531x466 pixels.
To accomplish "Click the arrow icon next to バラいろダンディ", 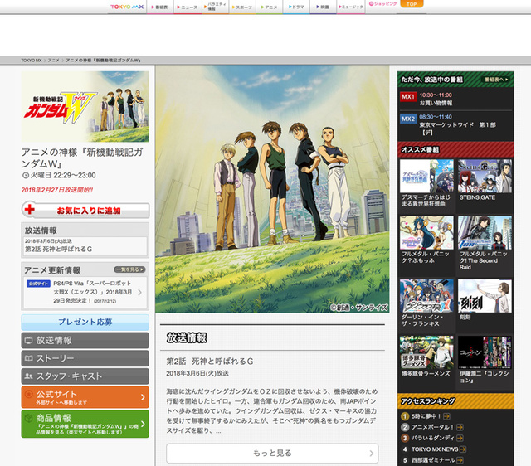I will point(460,439).
